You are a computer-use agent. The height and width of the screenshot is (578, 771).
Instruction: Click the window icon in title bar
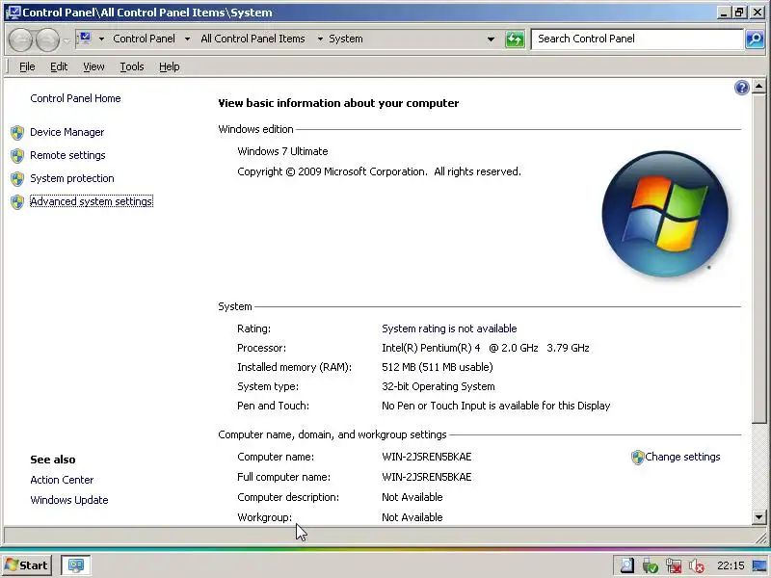(13, 12)
